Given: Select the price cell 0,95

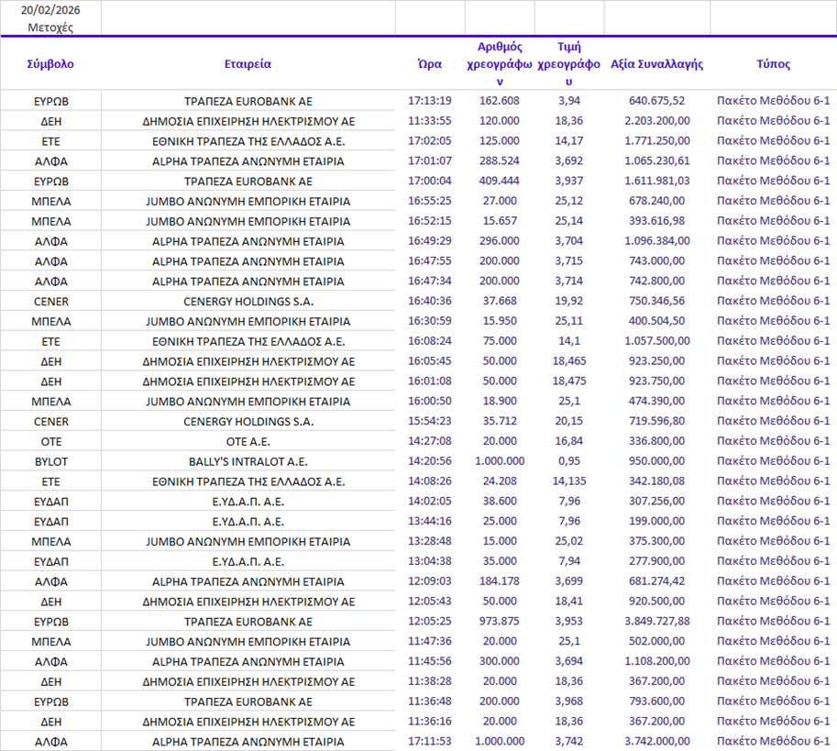Looking at the screenshot, I should 568,461.
